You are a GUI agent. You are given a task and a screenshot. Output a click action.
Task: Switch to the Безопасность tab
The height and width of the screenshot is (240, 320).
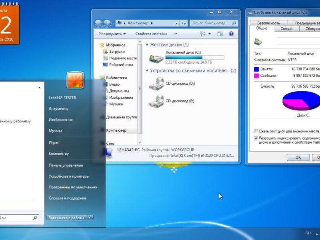(x=268, y=23)
